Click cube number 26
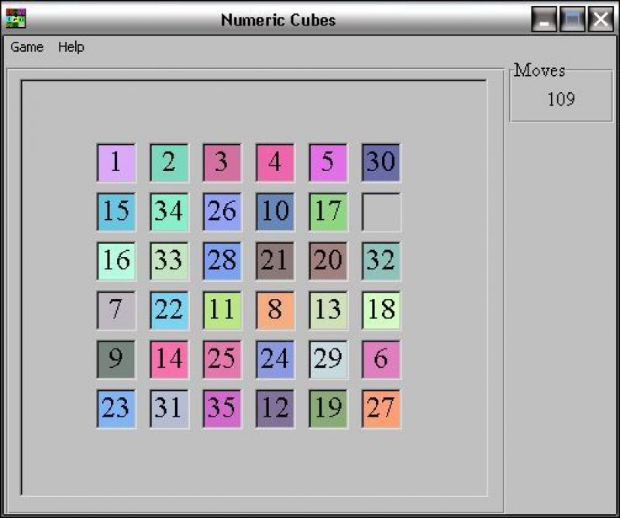 click(x=222, y=212)
